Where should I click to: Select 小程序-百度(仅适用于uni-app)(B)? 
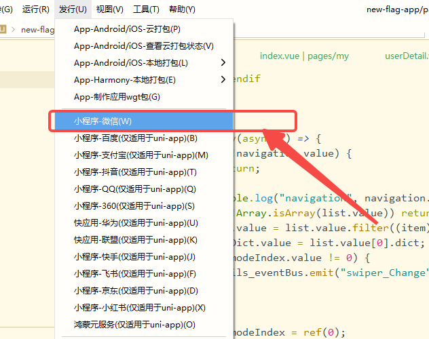(144, 138)
